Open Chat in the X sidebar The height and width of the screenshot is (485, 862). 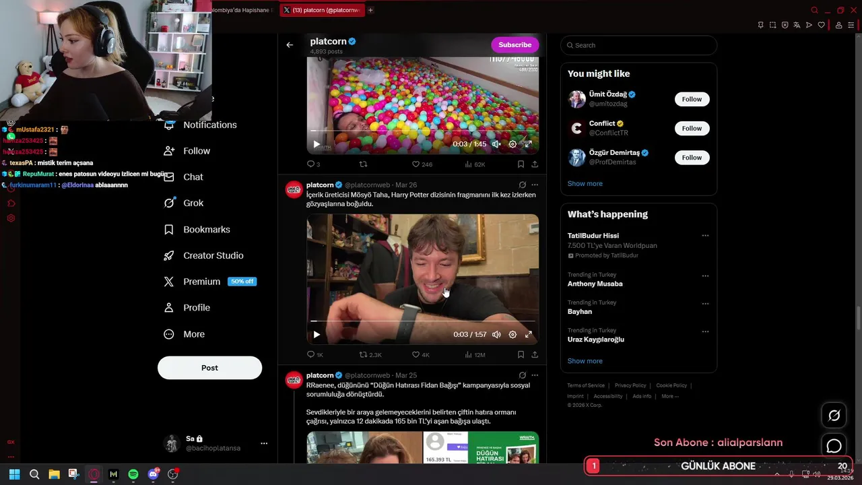click(x=183, y=176)
